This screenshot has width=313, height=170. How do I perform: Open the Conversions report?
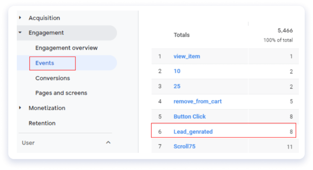click(53, 78)
